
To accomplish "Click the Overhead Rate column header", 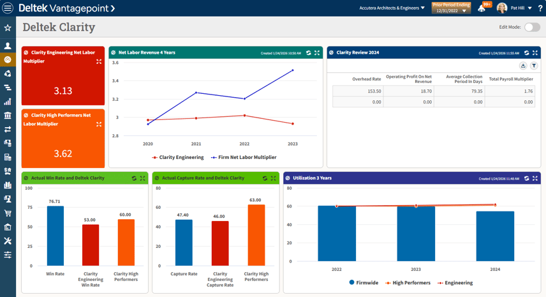I will (x=367, y=79).
